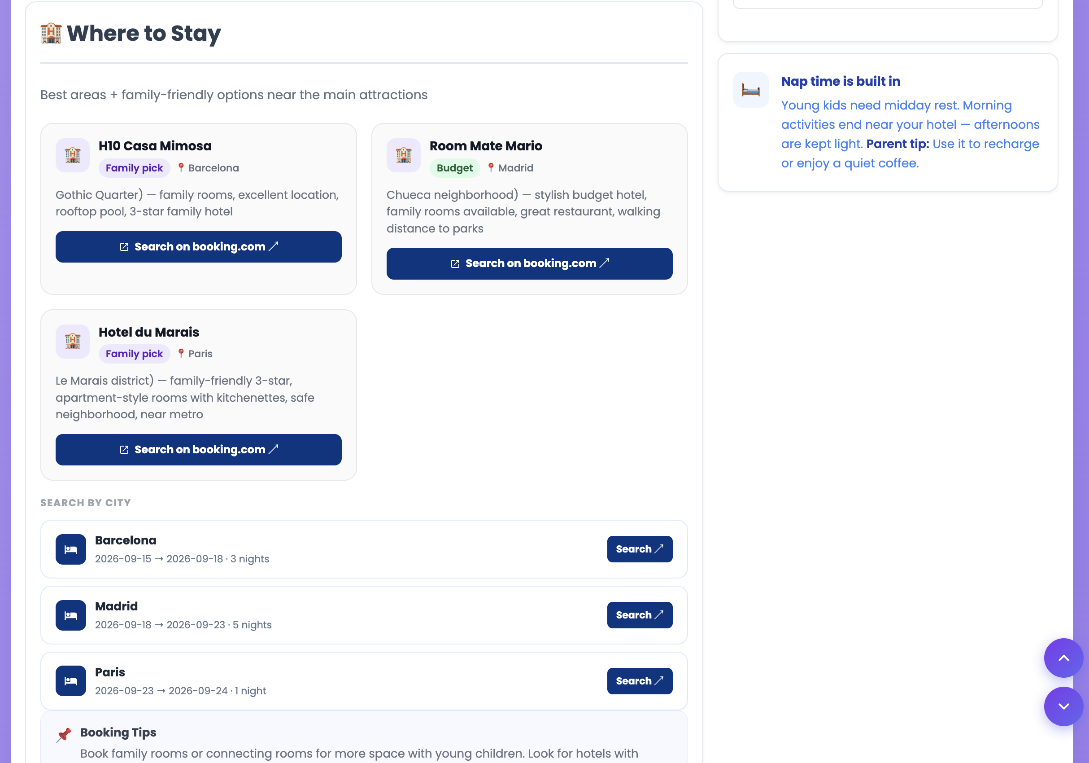Click the Where to Stay heading

pos(144,33)
